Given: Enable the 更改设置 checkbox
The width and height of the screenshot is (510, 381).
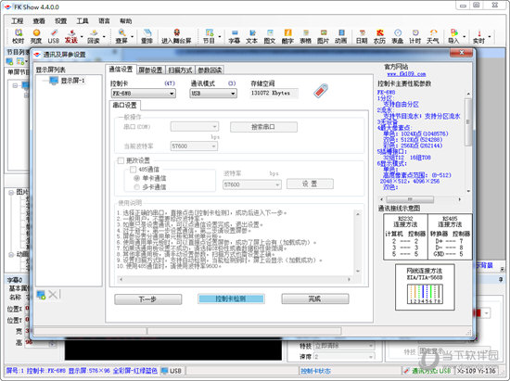Looking at the screenshot, I should click(121, 160).
